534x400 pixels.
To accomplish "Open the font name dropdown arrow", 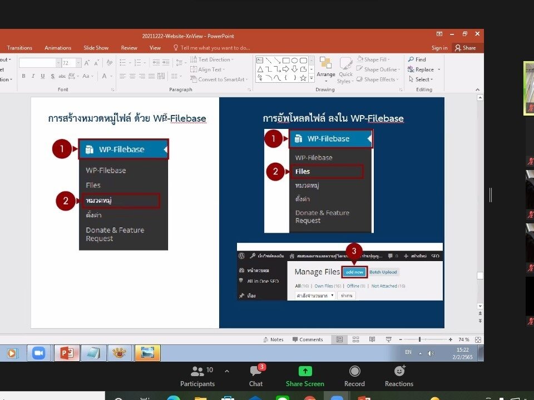I will tap(58, 63).
